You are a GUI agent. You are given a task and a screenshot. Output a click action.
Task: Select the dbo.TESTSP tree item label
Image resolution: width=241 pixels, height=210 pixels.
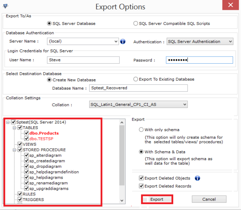click(x=41, y=139)
